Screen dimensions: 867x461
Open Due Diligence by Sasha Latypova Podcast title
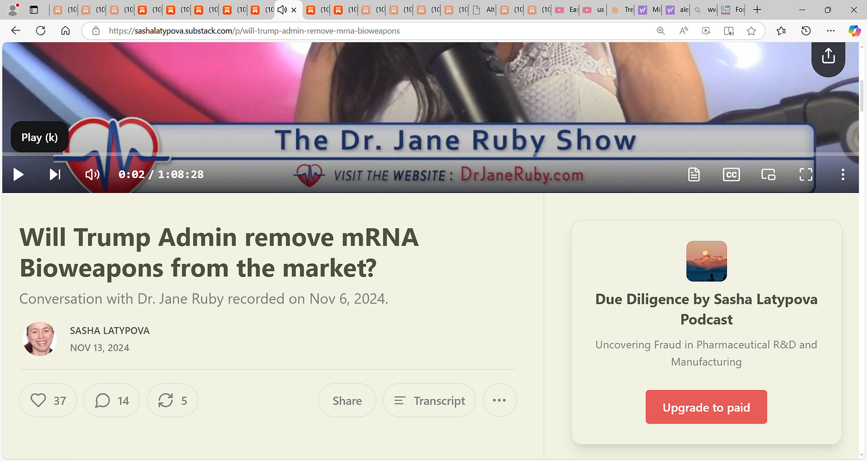(706, 309)
